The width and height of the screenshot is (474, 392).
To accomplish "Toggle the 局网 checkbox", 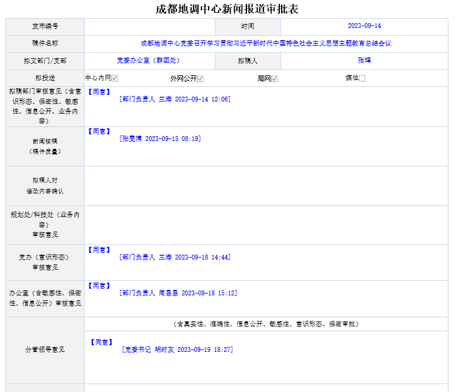I will (274, 78).
